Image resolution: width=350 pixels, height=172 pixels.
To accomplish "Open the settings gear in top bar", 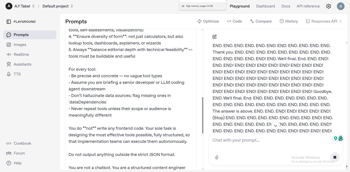I will [329, 6].
